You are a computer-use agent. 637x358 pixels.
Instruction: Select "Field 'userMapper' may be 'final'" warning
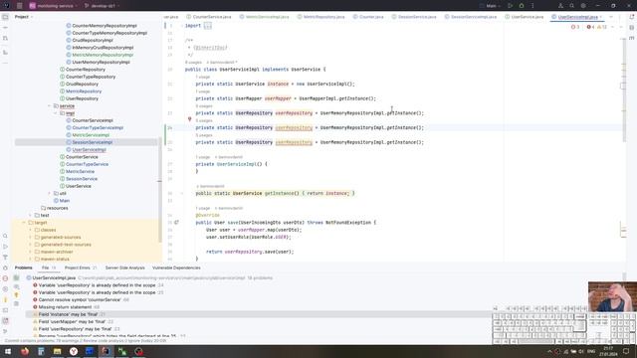[72, 322]
